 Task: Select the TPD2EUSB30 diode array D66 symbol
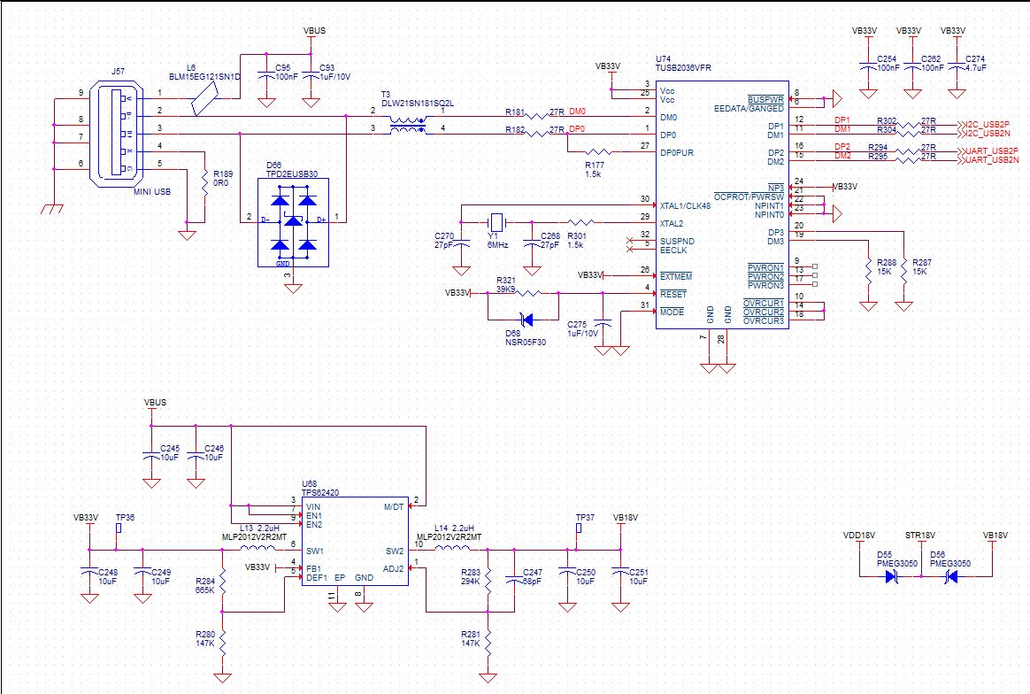click(293, 222)
